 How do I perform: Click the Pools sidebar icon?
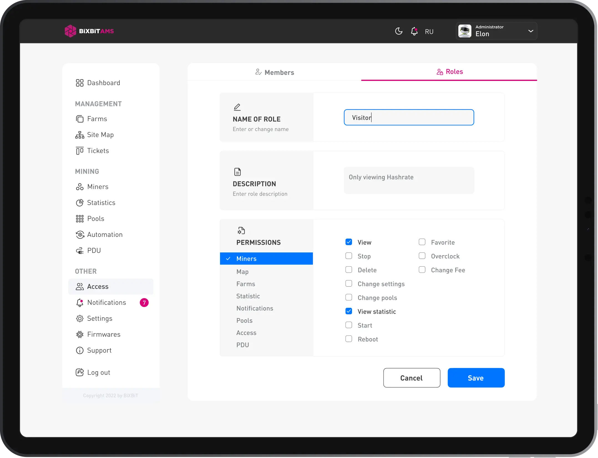[80, 219]
